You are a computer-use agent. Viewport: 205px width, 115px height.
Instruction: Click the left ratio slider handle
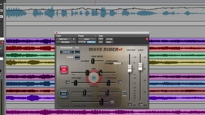(x=87, y=73)
